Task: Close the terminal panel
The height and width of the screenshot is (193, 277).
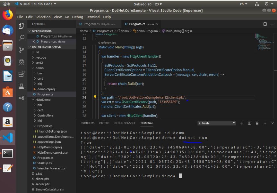Action: [x=273, y=123]
